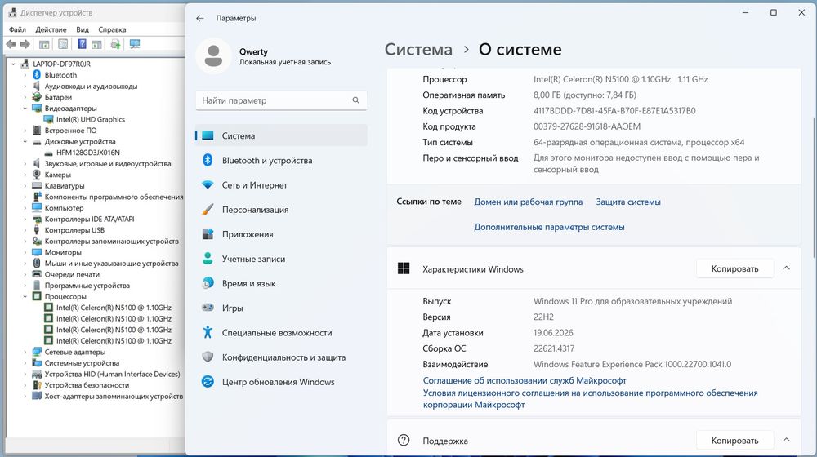Open Bluetooth и устройства in Settings sidebar
Viewport: 817px width, 457px height.
click(281, 160)
